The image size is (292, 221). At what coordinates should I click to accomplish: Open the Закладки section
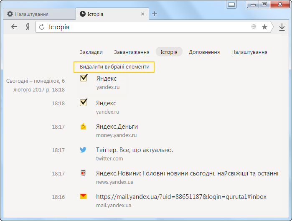tap(91, 52)
